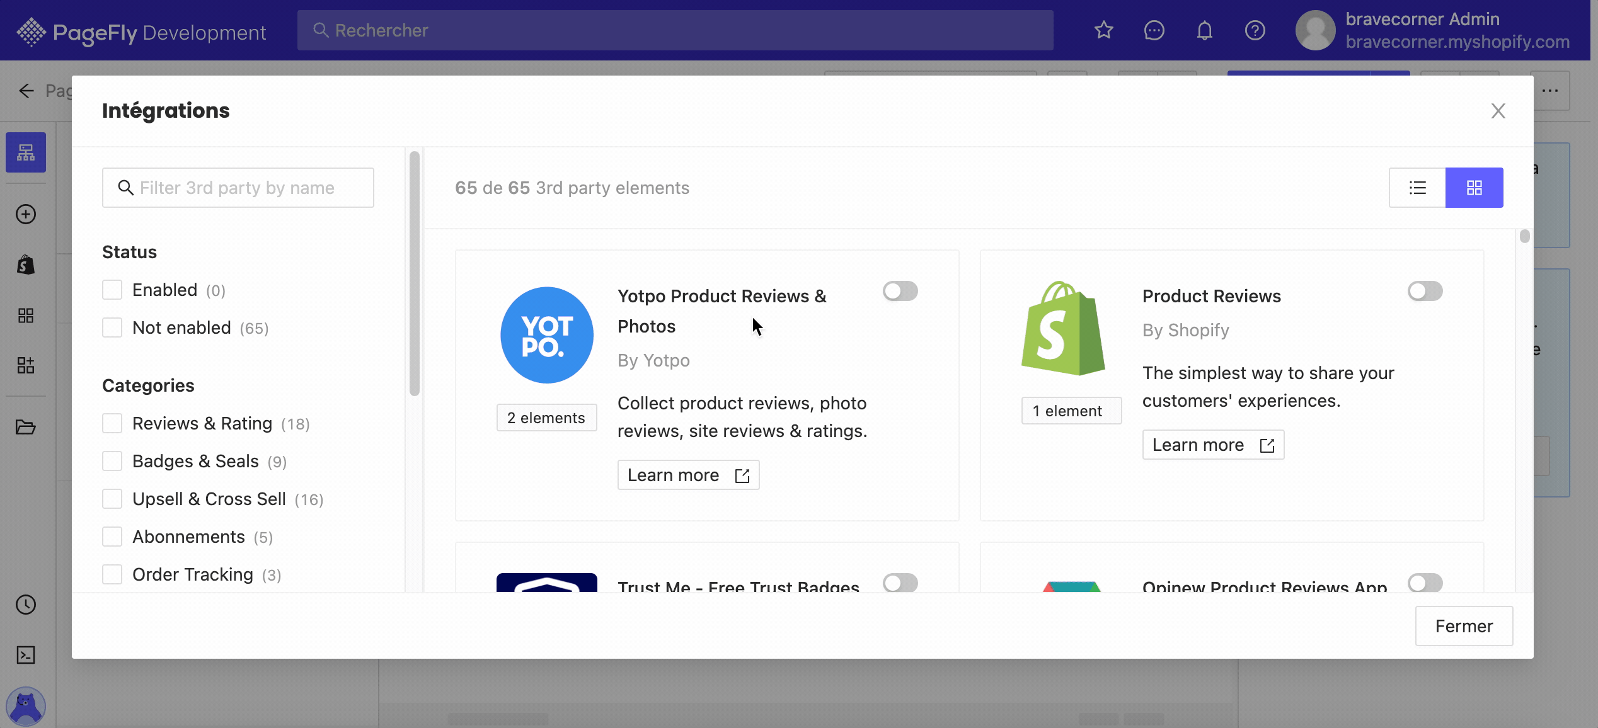Image resolution: width=1598 pixels, height=728 pixels.
Task: Focus the Filter 3rd party by name field
Action: (238, 188)
